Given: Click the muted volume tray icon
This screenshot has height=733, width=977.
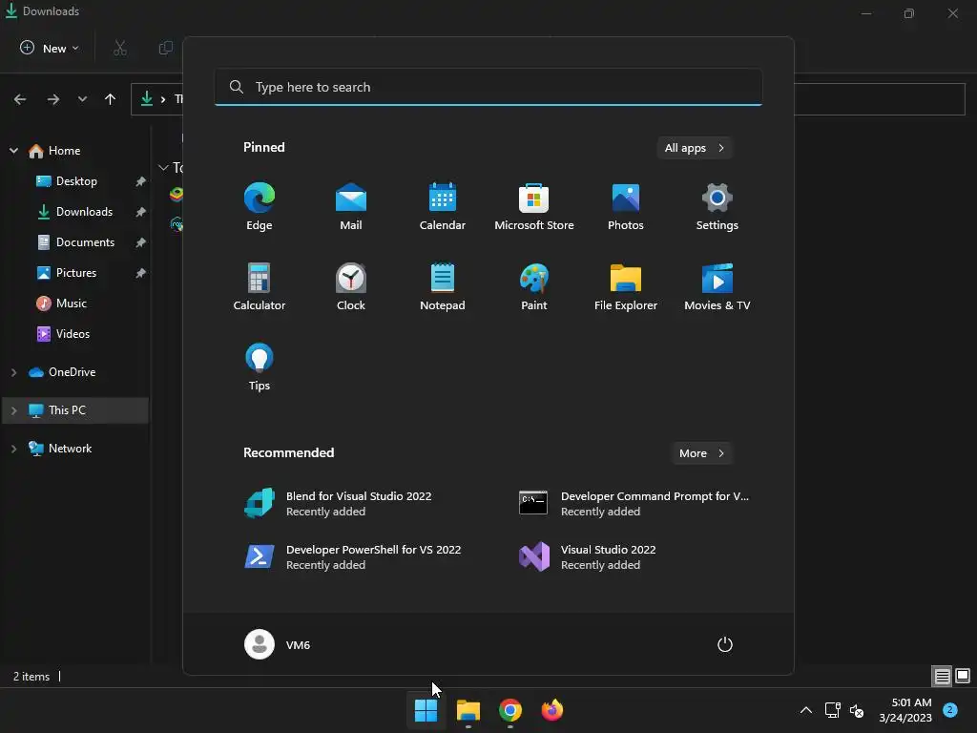Looking at the screenshot, I should click(x=857, y=710).
